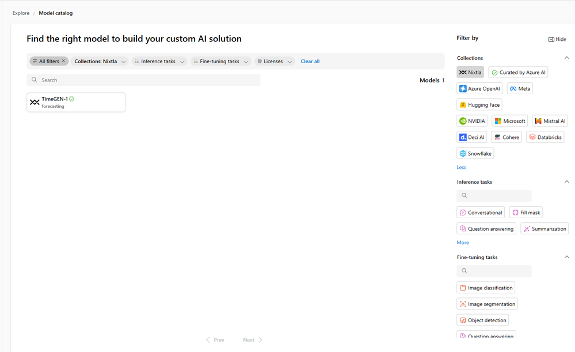Click the Clear all link
Image resolution: width=575 pixels, height=352 pixels.
click(x=310, y=61)
